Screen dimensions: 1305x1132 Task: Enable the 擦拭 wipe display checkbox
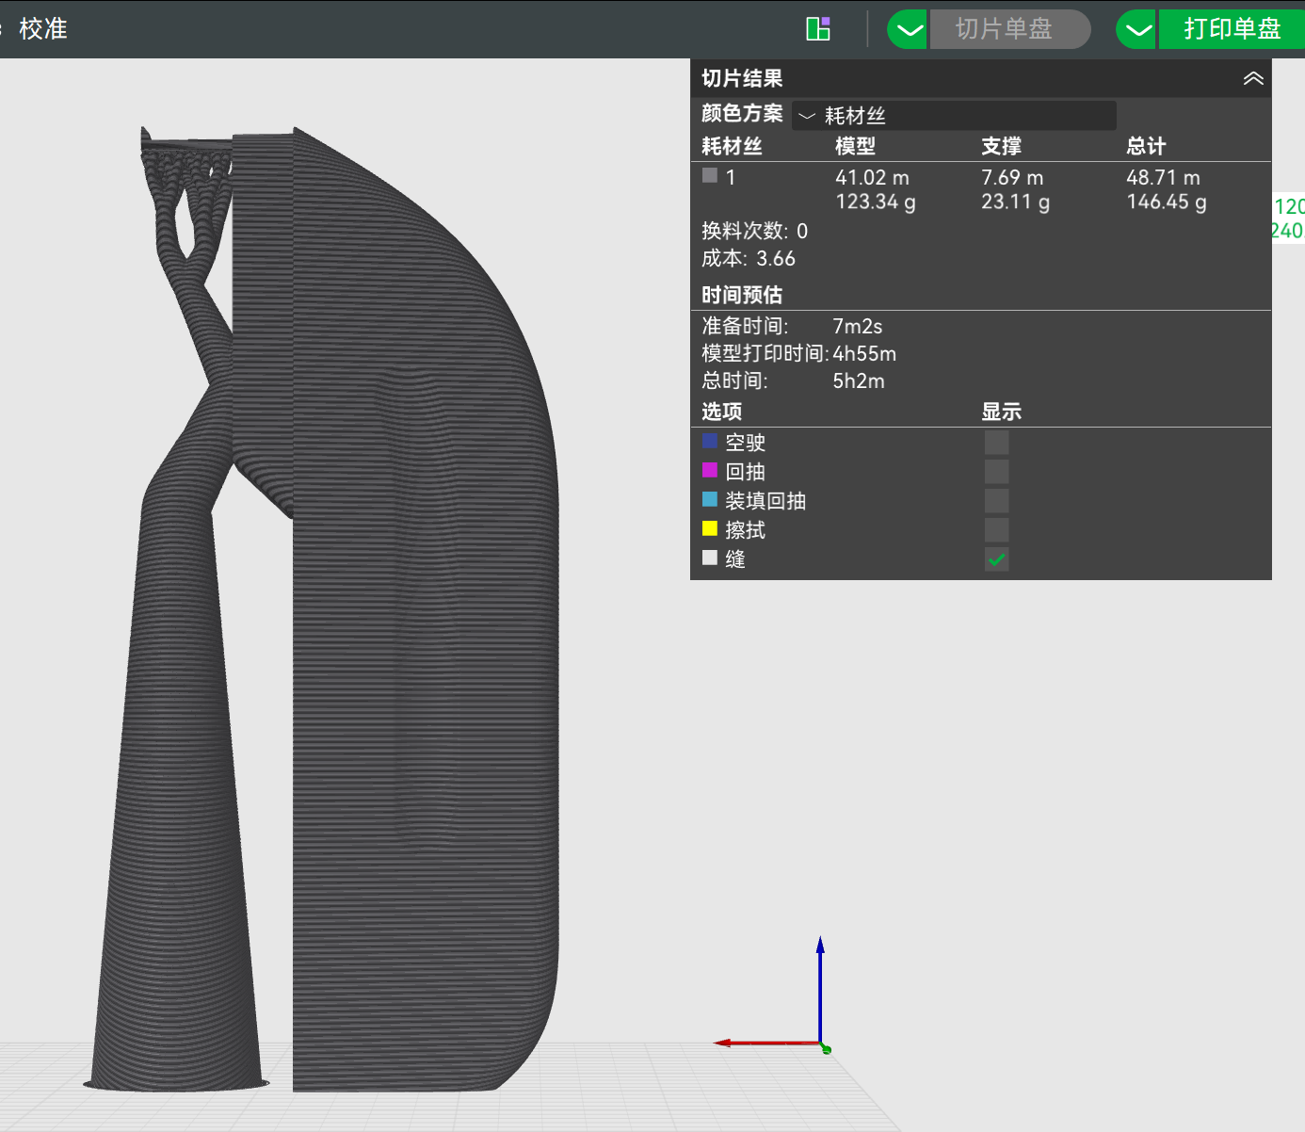996,529
